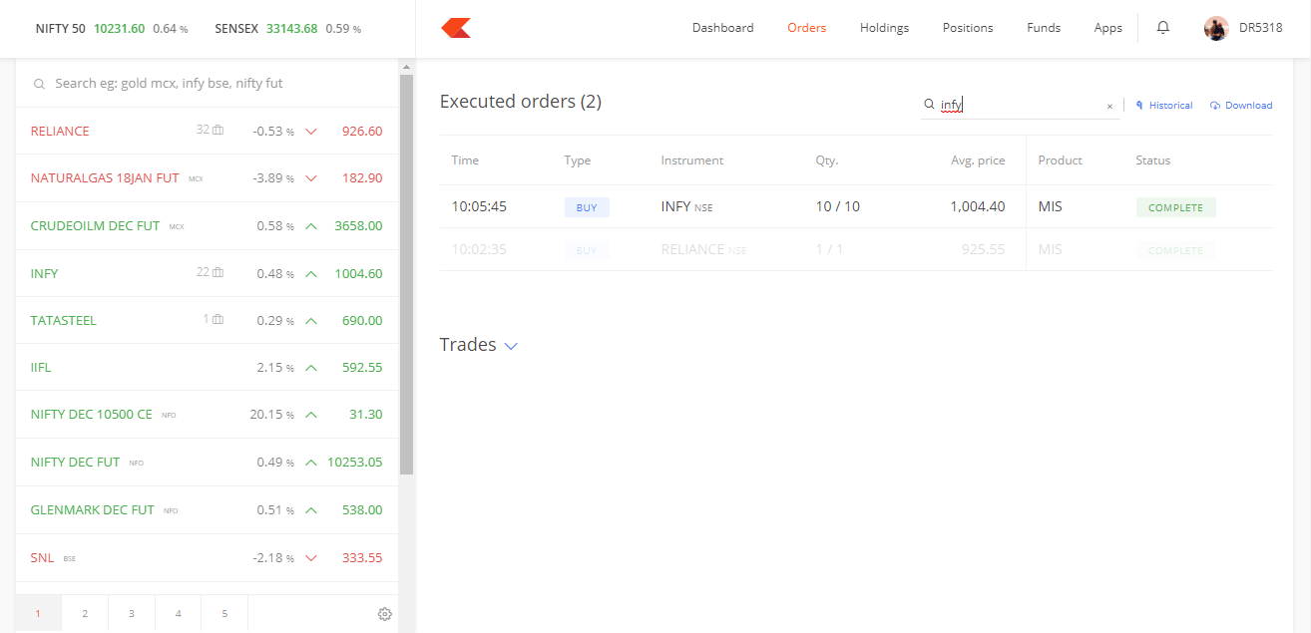The height and width of the screenshot is (633, 1311).
Task: Open the notifications bell
Action: (1162, 28)
